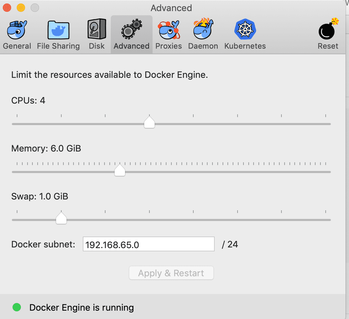This screenshot has width=349, height=319.
Task: Click the "Docker subnet:" label
Action: [43, 244]
